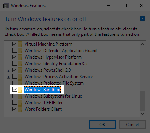
Task: Select the Windows Projected File System label
Action: tap(54, 83)
